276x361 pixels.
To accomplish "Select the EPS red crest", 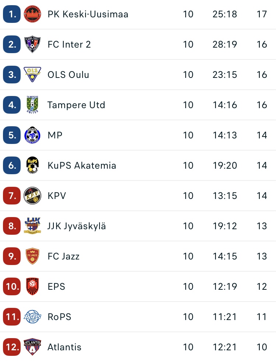I will 32,286.
